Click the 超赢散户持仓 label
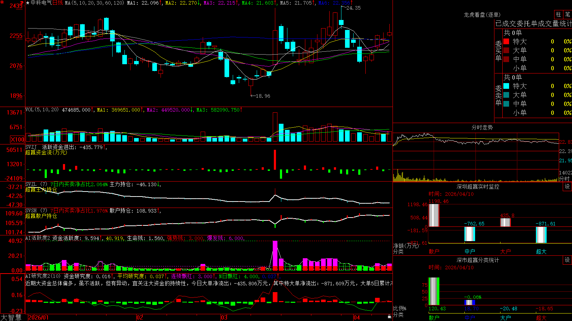572x321 pixels. pos(41,216)
